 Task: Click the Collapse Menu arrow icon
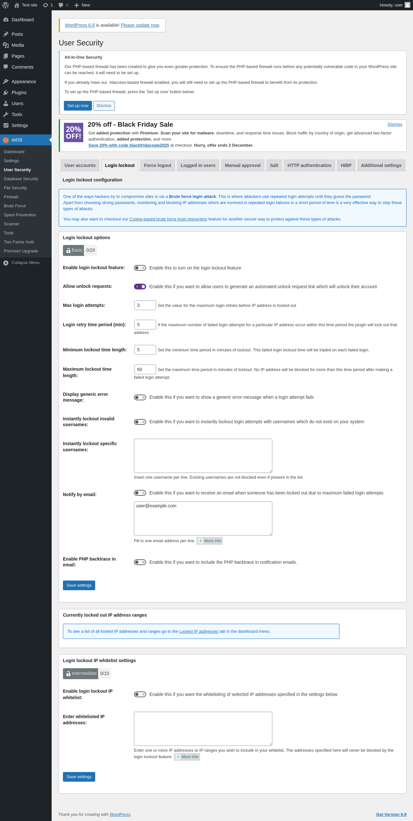tap(6, 263)
